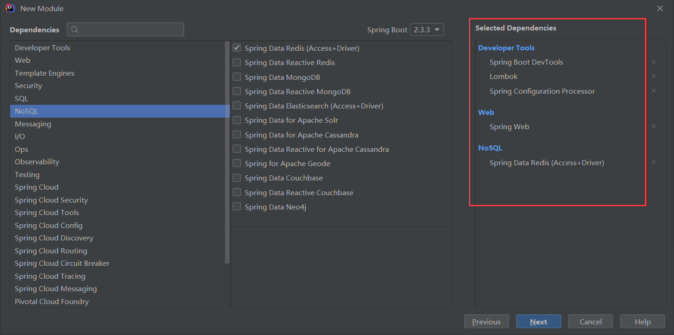Check Spring Data Reactive Redis

click(x=237, y=62)
